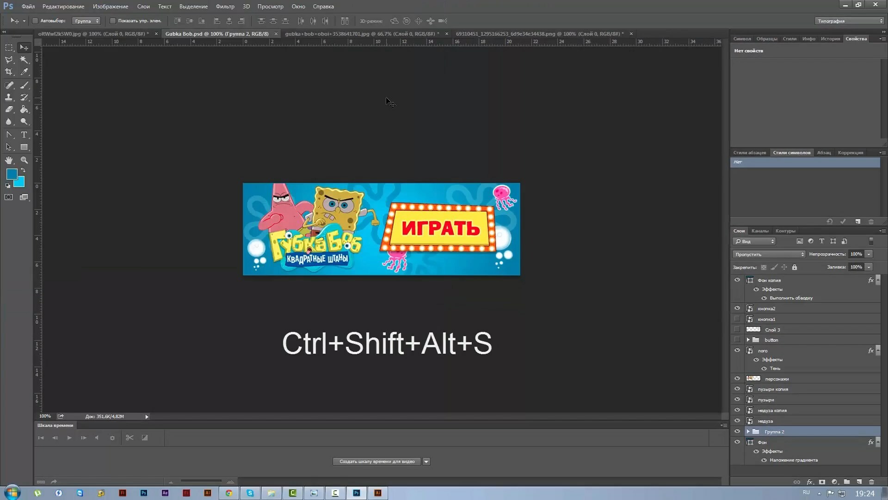Screen dimensions: 888x500
Task: Add a layer style via fx icon
Action: pyautogui.click(x=810, y=482)
